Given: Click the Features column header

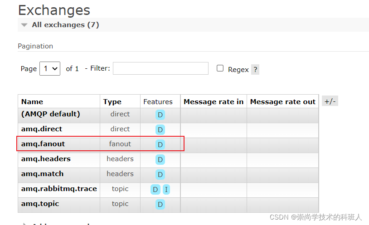Looking at the screenshot, I should point(158,102).
